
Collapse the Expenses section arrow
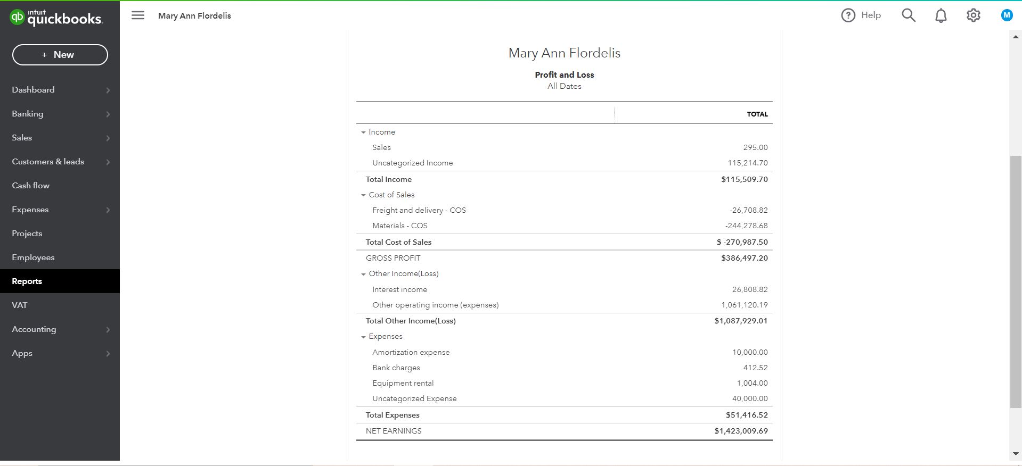363,337
